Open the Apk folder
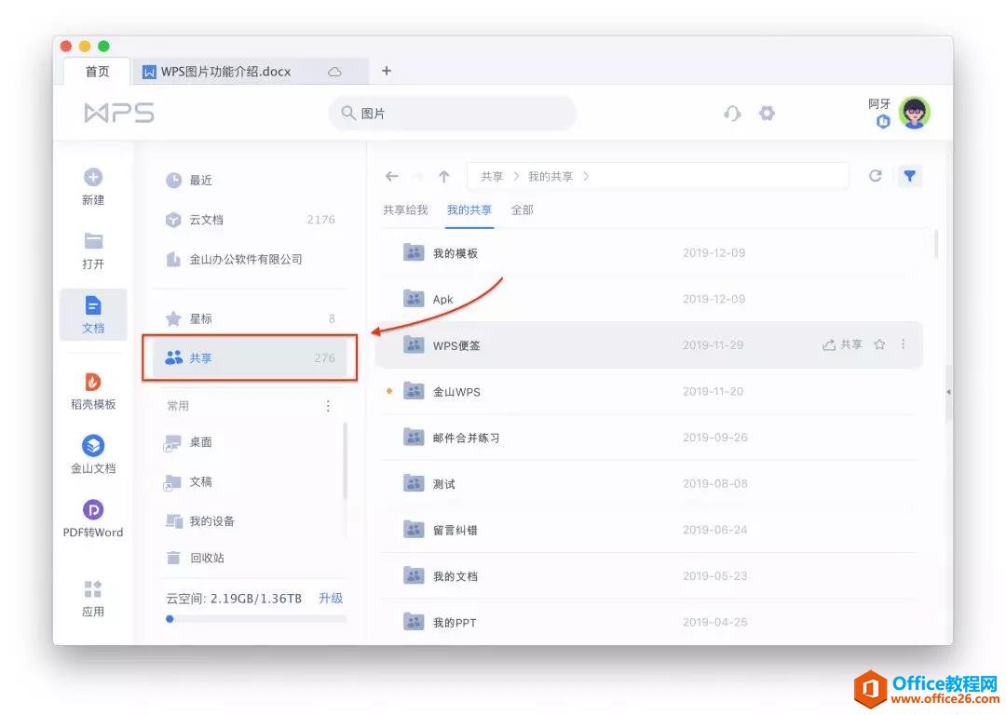Image resolution: width=1006 pixels, height=715 pixels. [x=649, y=299]
